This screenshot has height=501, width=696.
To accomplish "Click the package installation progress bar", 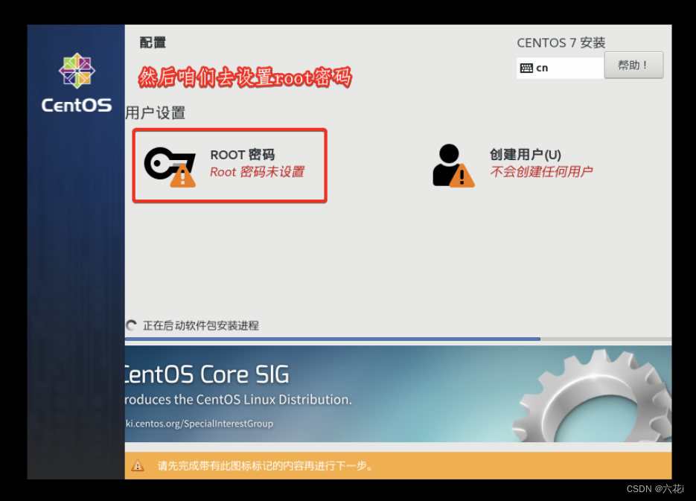I will pyautogui.click(x=398, y=339).
